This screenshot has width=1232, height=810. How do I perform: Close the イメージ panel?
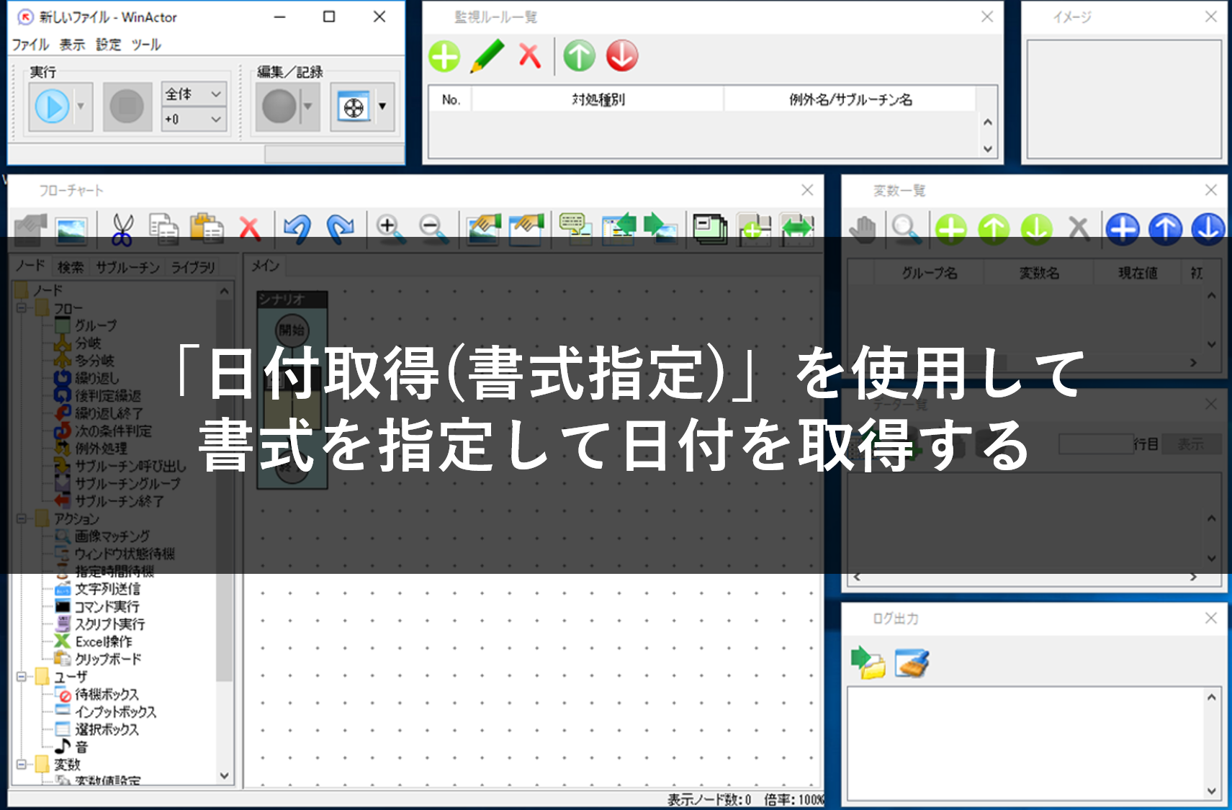point(1210,17)
